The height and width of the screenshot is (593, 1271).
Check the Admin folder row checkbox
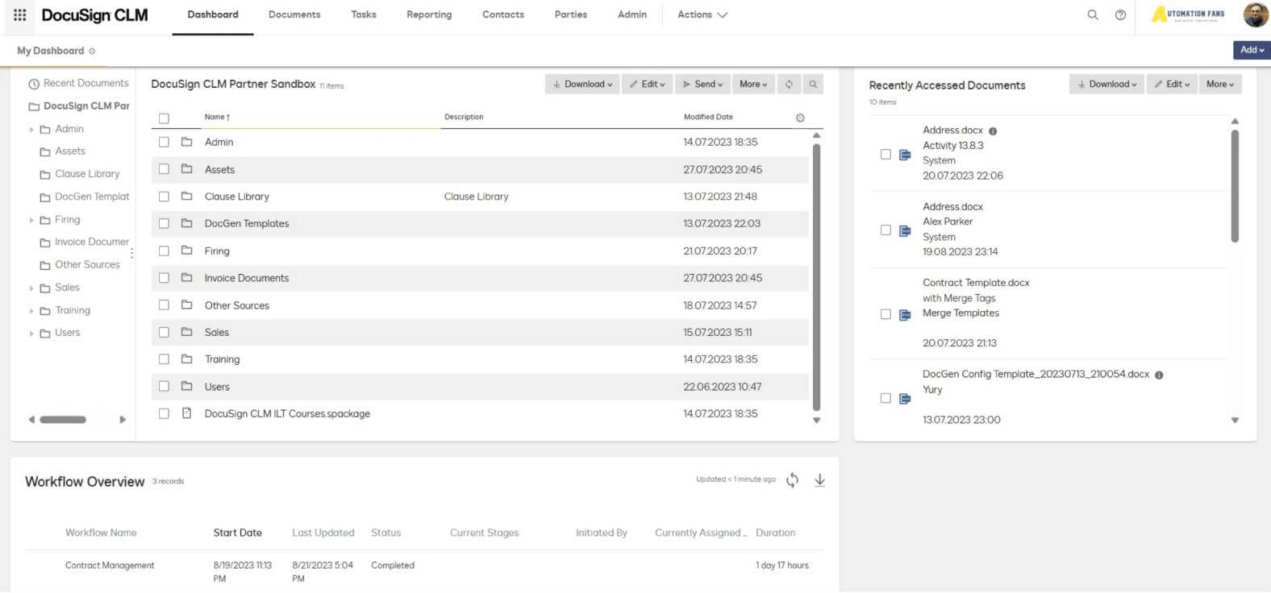(x=164, y=142)
